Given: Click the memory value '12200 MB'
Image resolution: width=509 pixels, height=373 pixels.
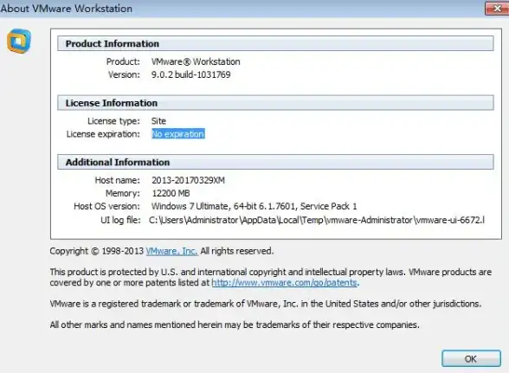Looking at the screenshot, I should 171,194.
